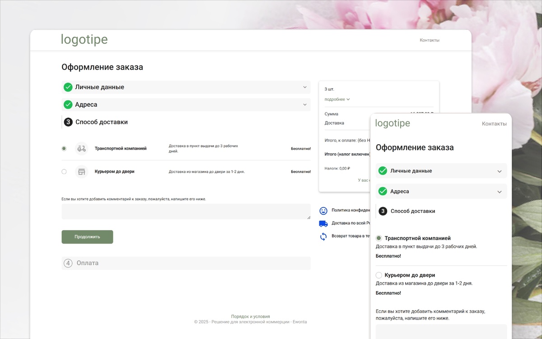This screenshot has width=542, height=339.
Task: Expand подробнее order details
Action: click(x=337, y=99)
